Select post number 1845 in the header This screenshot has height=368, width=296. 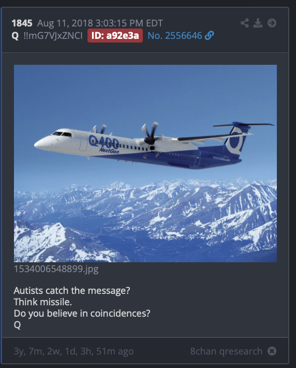click(22, 23)
